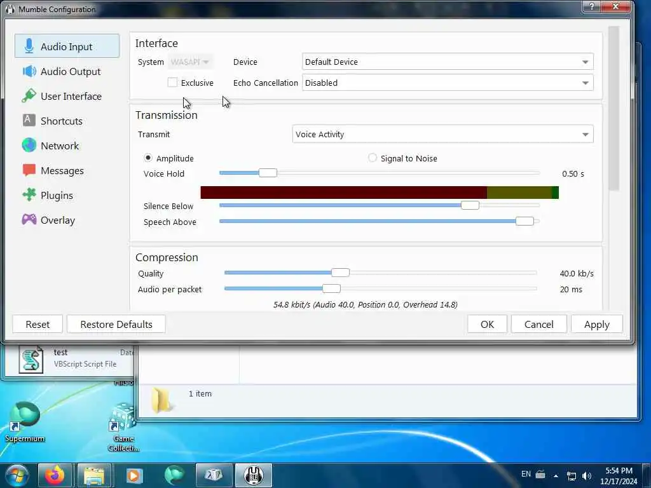Open the Echo Cancellation dropdown
Image resolution: width=651 pixels, height=488 pixels.
coord(448,83)
